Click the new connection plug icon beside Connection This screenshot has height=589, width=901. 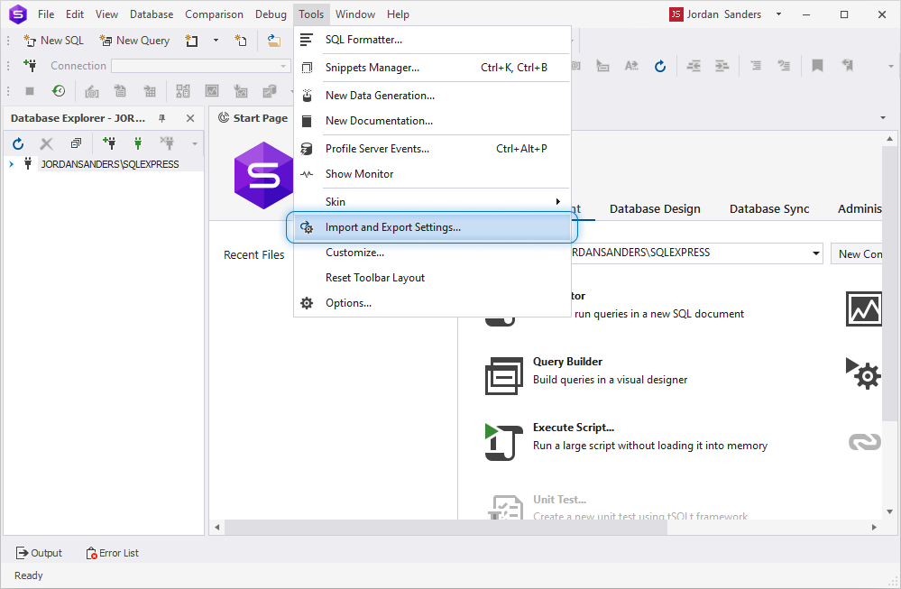[x=30, y=66]
